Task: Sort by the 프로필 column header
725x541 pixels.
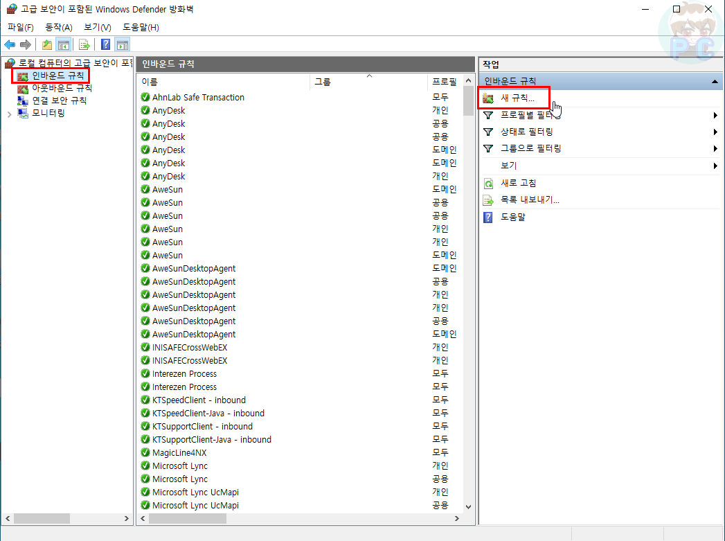Action: coord(445,82)
